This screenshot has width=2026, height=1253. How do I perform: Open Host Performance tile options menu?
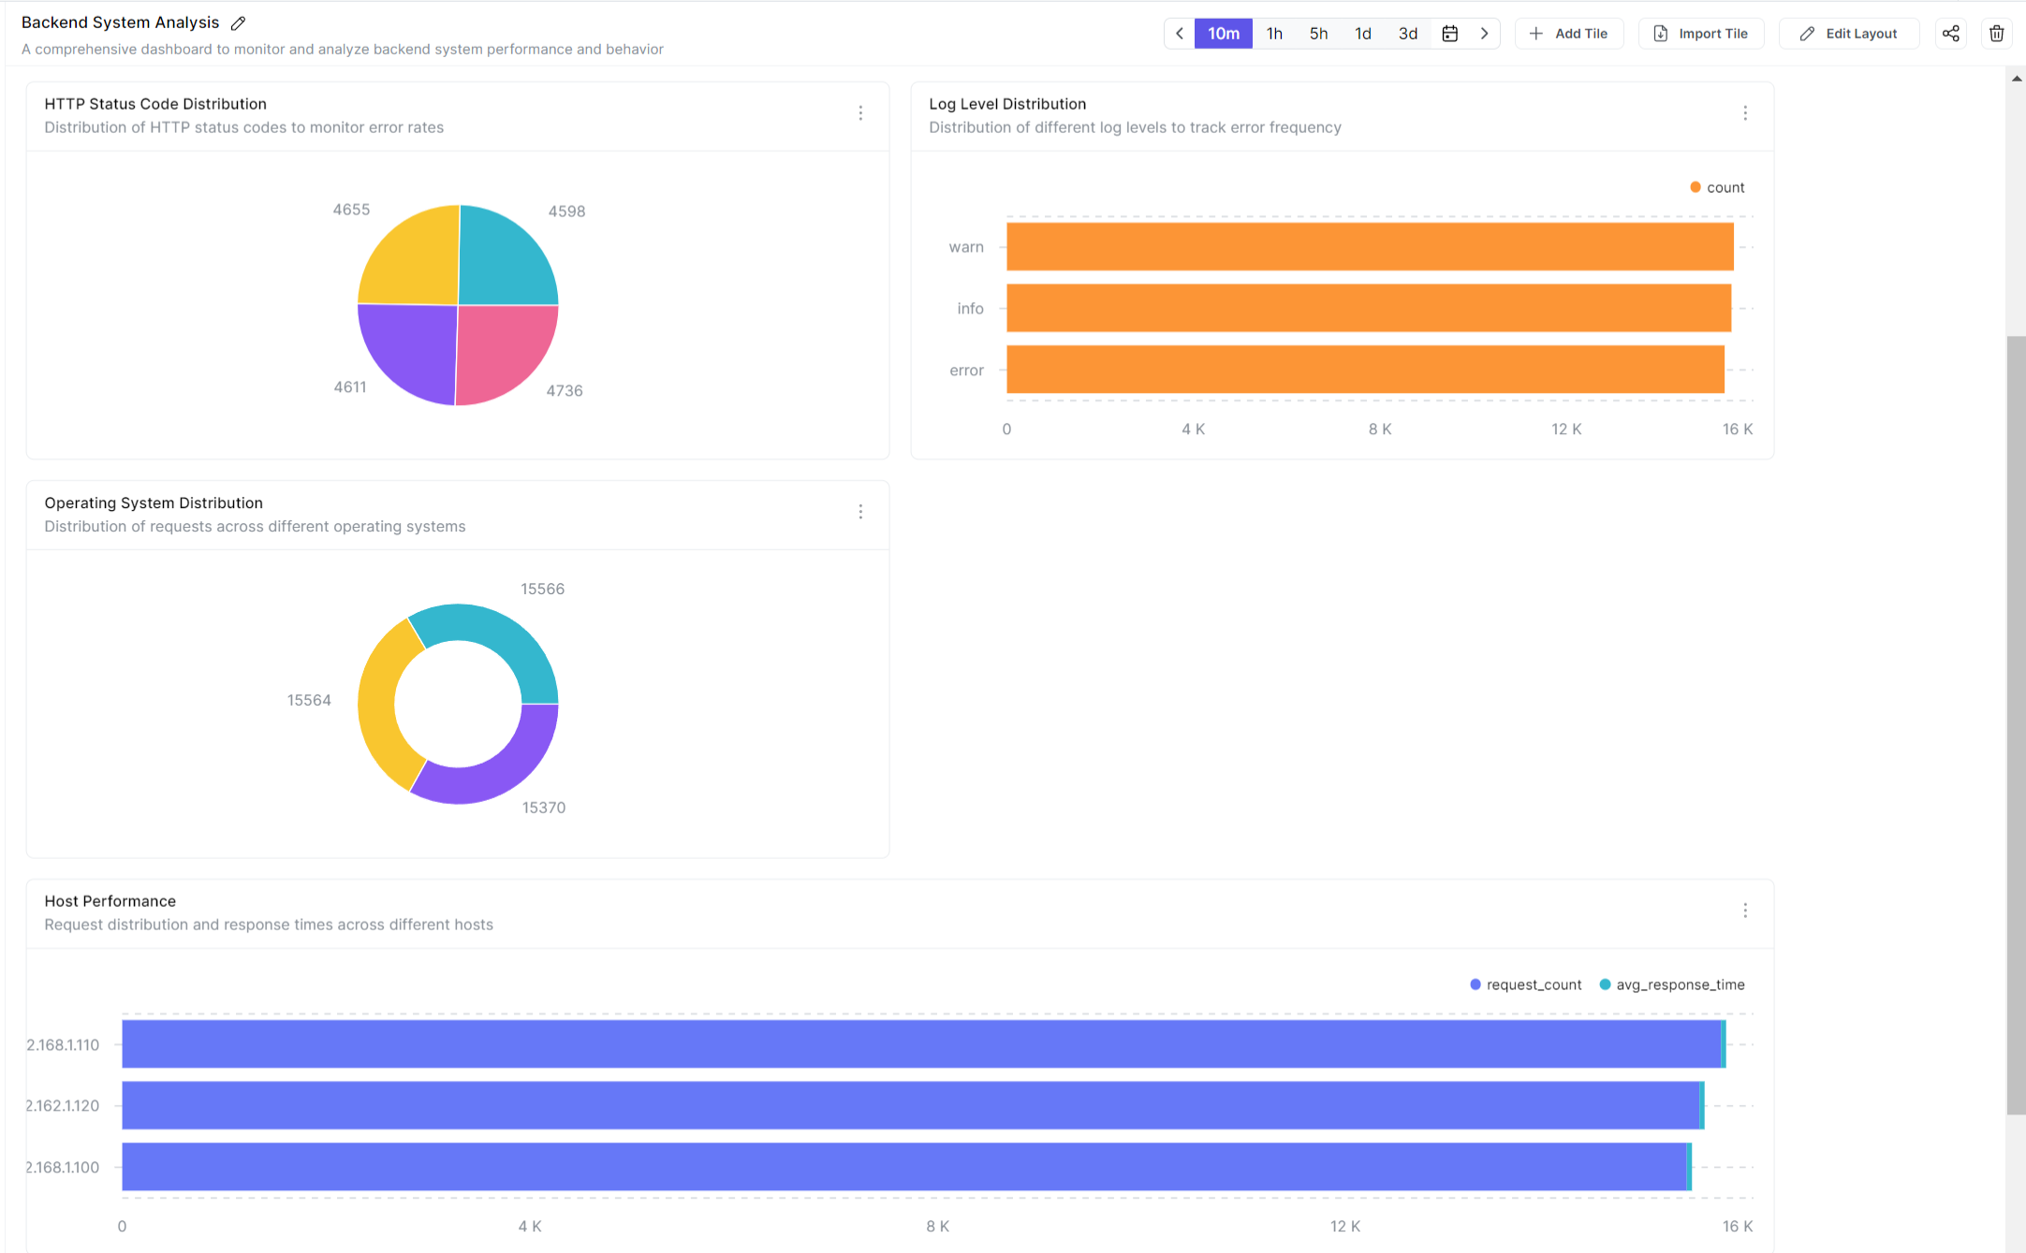click(x=1744, y=911)
